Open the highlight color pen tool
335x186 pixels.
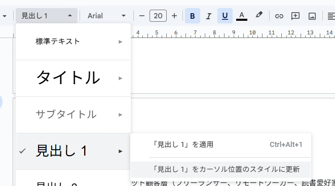(x=259, y=15)
